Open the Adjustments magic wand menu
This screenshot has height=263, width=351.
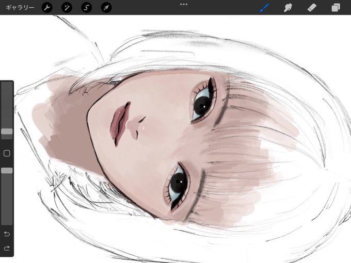(67, 8)
